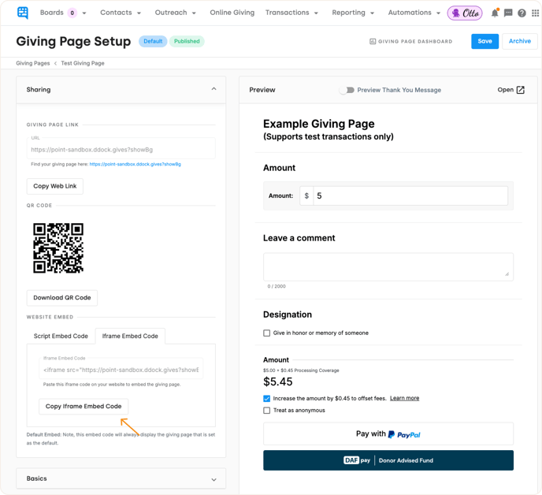Expand the Basics section
The width and height of the screenshot is (542, 495).
(213, 479)
